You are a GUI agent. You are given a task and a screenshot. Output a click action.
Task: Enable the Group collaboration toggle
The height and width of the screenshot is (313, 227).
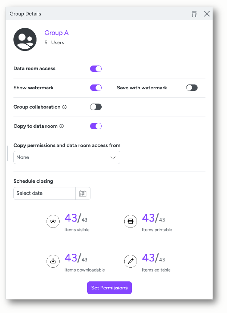96,107
